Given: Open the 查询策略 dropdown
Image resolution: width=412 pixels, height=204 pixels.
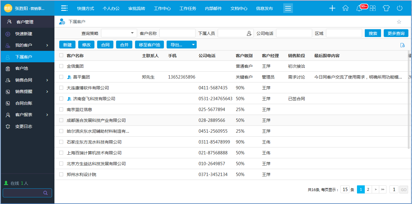Looking at the screenshot, I should click(x=132, y=33).
